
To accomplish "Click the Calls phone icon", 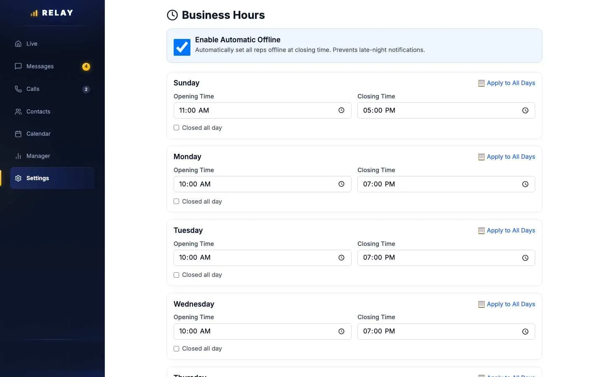I will 18,89.
